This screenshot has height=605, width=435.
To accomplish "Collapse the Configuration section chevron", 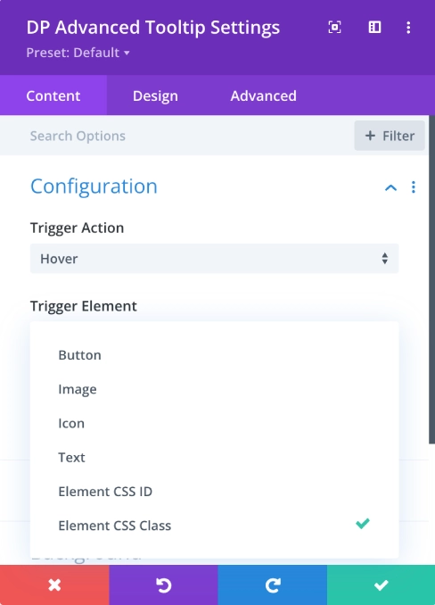I will point(390,187).
